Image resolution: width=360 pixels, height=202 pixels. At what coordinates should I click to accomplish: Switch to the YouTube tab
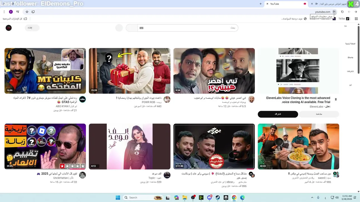pyautogui.click(x=287, y=4)
